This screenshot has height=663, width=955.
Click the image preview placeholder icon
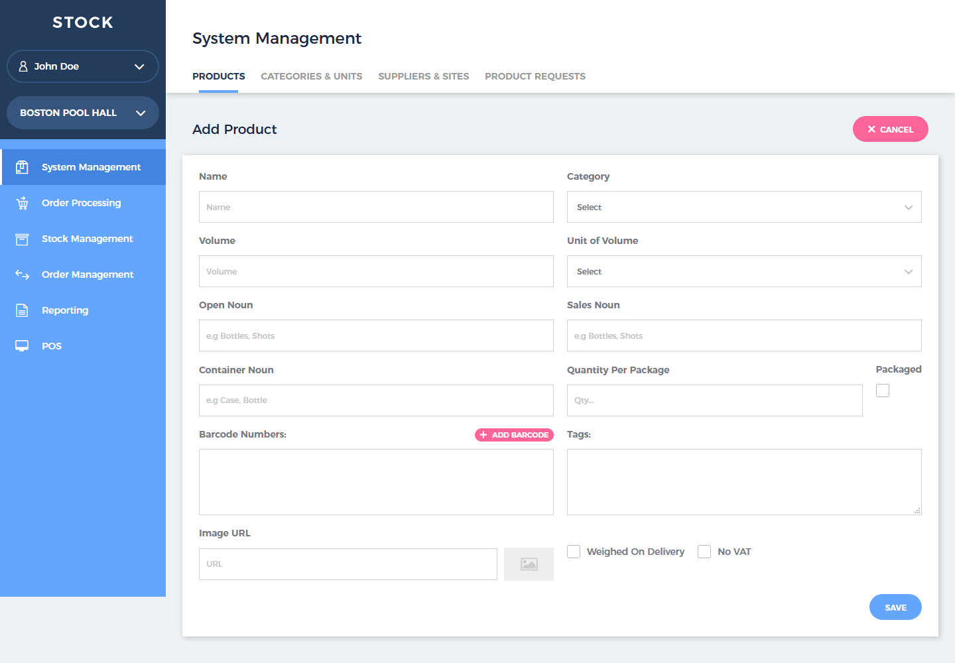529,564
